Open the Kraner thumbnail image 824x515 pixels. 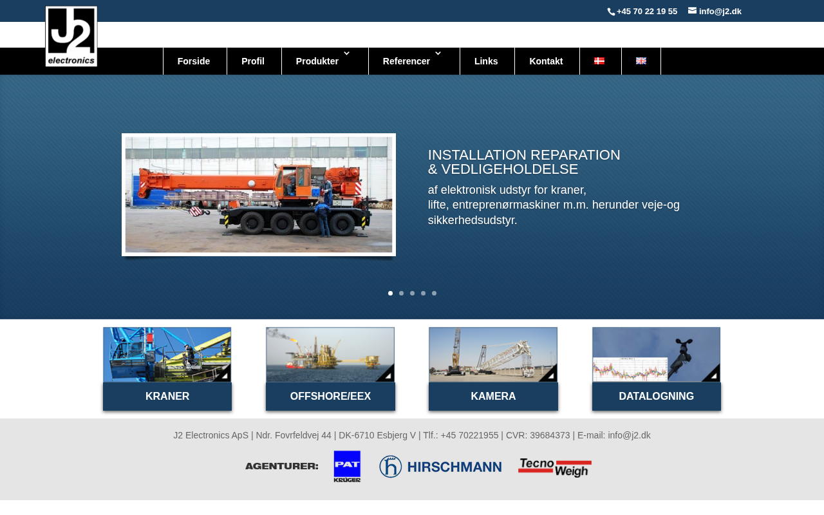pos(167,355)
